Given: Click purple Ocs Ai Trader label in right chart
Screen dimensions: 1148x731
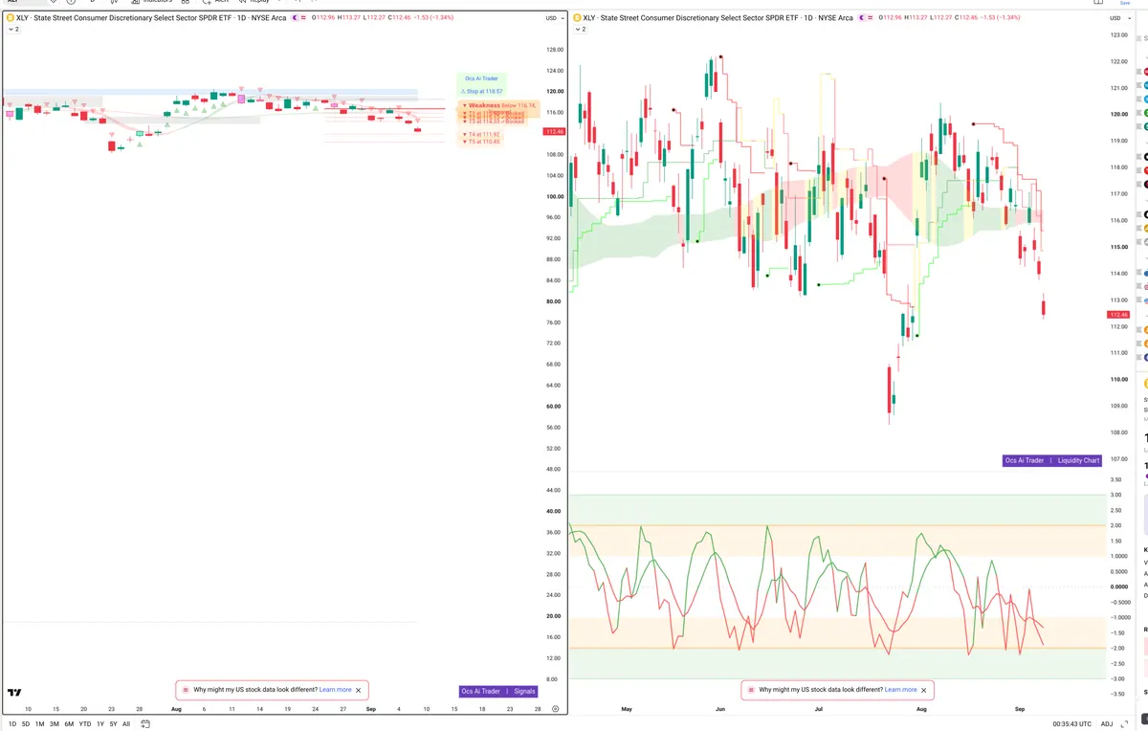Looking at the screenshot, I should pos(1025,461).
